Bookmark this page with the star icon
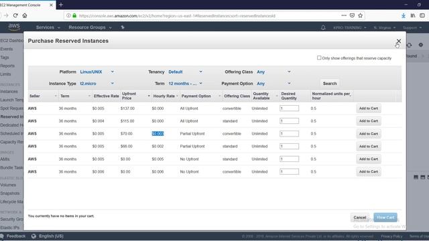 [361, 15]
